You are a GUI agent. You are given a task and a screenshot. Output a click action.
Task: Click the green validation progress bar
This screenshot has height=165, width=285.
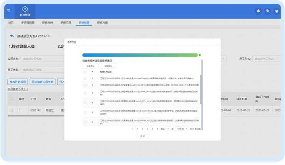coord(140,55)
